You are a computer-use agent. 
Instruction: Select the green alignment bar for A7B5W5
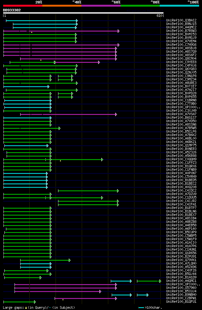[x=32, y=128]
